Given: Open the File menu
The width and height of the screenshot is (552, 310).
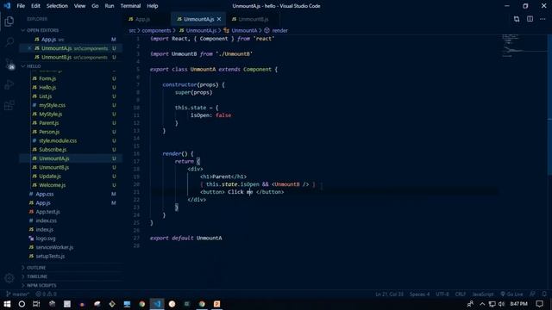Looking at the screenshot, I should point(21,6).
